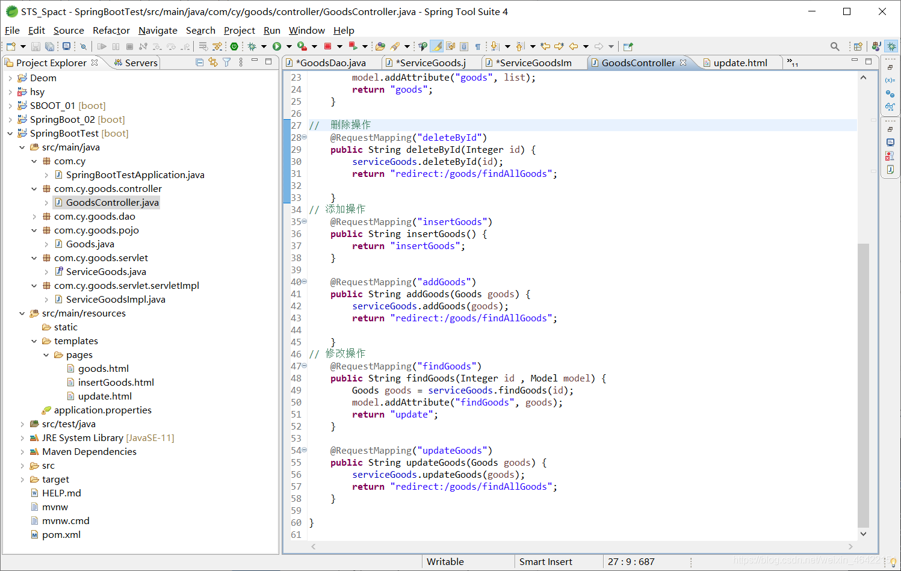Open Project Explorer View Menu dots
Image resolution: width=901 pixels, height=571 pixels.
(241, 62)
